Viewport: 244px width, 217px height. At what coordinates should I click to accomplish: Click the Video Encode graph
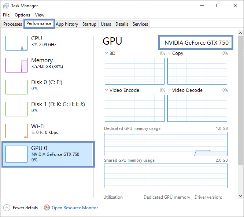pos(134,108)
